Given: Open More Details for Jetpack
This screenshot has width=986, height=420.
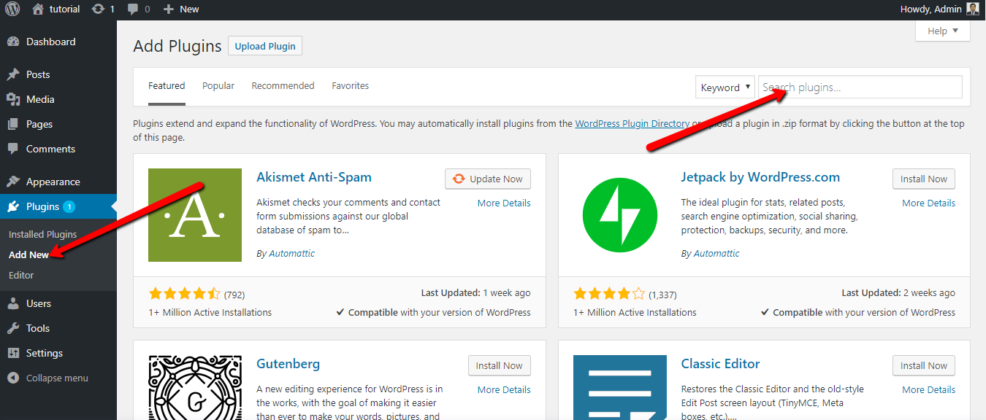Looking at the screenshot, I should [928, 203].
